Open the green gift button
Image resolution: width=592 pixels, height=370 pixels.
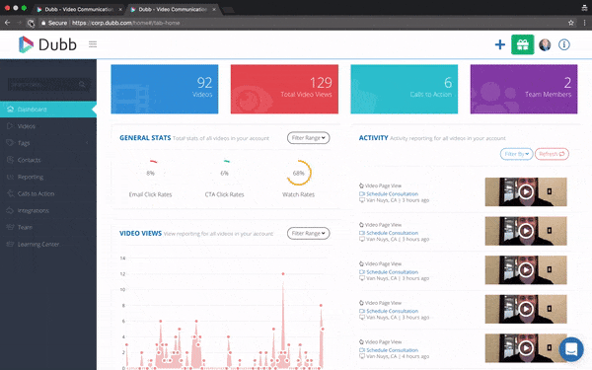(523, 44)
